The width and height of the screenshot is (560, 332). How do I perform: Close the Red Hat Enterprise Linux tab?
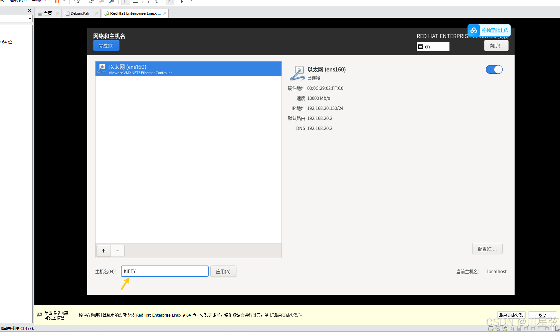click(x=165, y=13)
